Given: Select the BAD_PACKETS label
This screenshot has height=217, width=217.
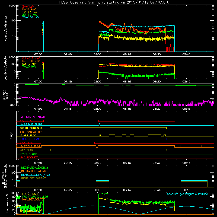Looking at the screenshot, I should click(30, 157).
